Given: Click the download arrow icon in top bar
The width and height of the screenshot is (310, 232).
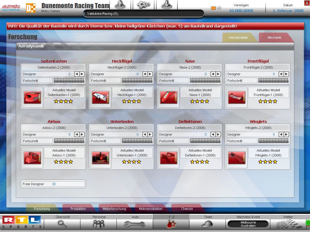Looking at the screenshot, I should click(167, 5).
